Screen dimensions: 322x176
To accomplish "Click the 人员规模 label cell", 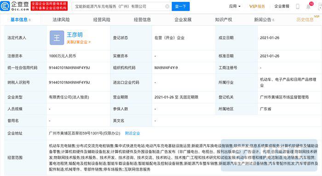I will click(x=25, y=109).
